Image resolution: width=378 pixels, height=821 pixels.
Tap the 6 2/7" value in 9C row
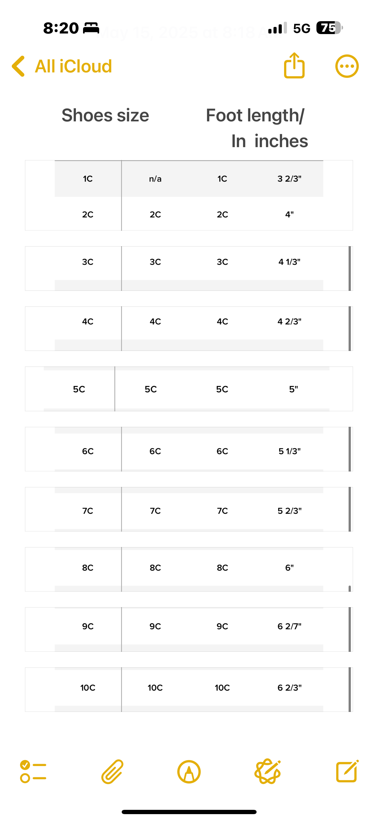(290, 626)
